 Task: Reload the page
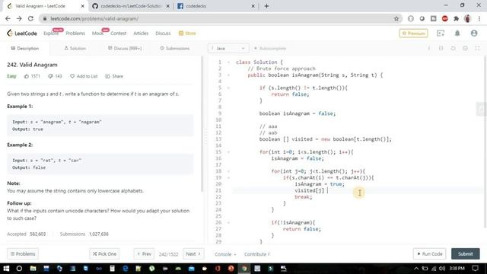click(x=30, y=18)
